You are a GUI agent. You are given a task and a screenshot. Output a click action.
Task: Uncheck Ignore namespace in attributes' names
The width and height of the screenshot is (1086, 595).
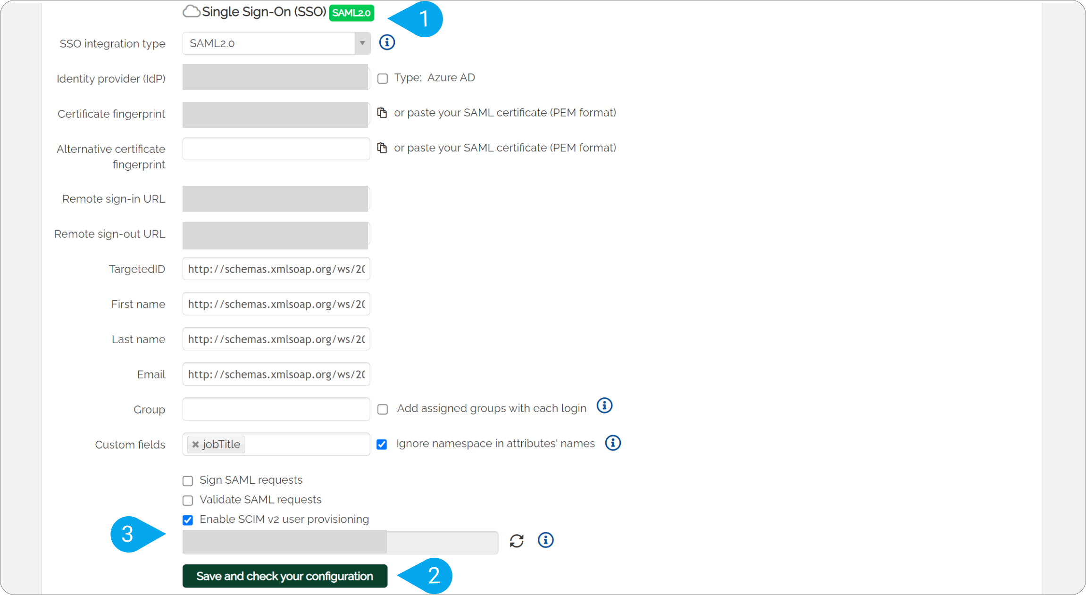click(382, 444)
